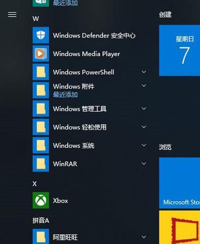Click the Windows Media Player icon

41,54
